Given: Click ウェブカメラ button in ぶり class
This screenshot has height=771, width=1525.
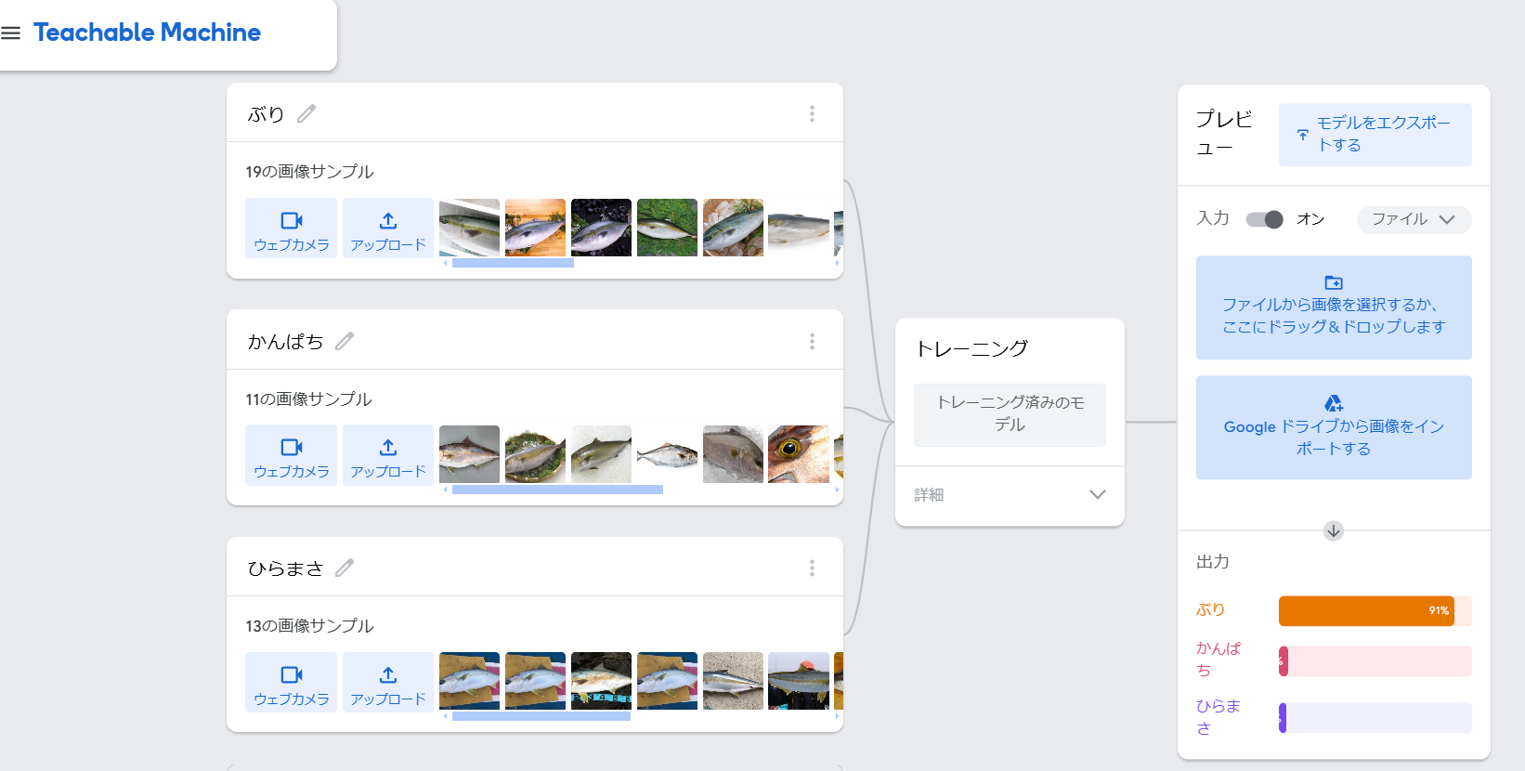Looking at the screenshot, I should pos(292,229).
